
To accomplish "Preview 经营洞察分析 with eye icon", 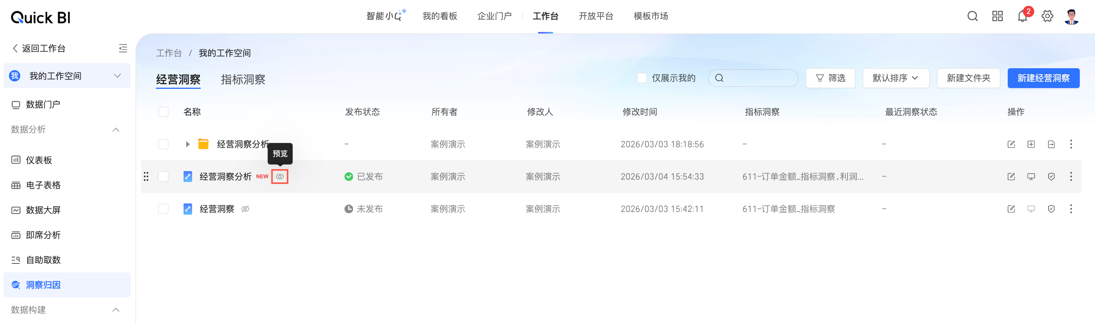I will pos(280,176).
